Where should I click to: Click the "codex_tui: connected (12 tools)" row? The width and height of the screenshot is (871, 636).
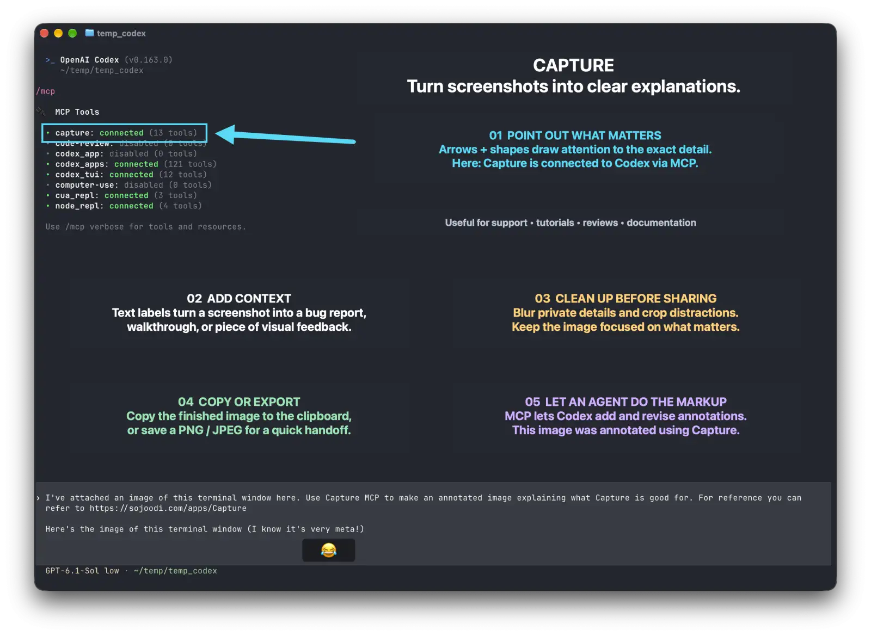[126, 175]
